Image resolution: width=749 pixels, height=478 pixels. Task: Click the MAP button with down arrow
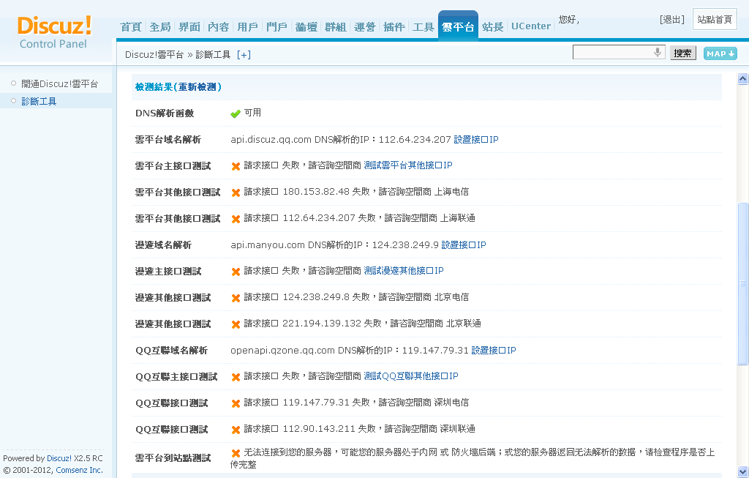tap(720, 53)
